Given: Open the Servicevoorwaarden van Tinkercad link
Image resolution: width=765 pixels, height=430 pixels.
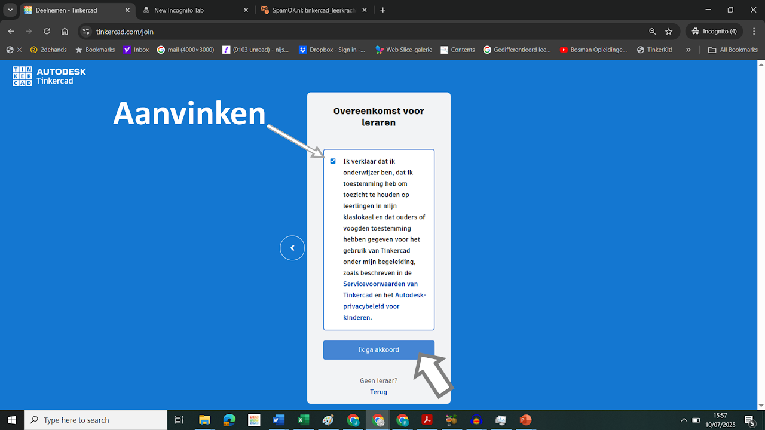Looking at the screenshot, I should 380,290.
